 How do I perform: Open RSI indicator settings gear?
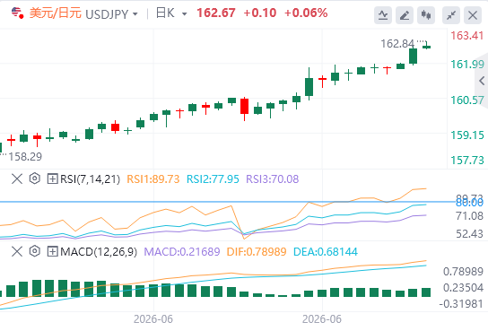pos(35,179)
